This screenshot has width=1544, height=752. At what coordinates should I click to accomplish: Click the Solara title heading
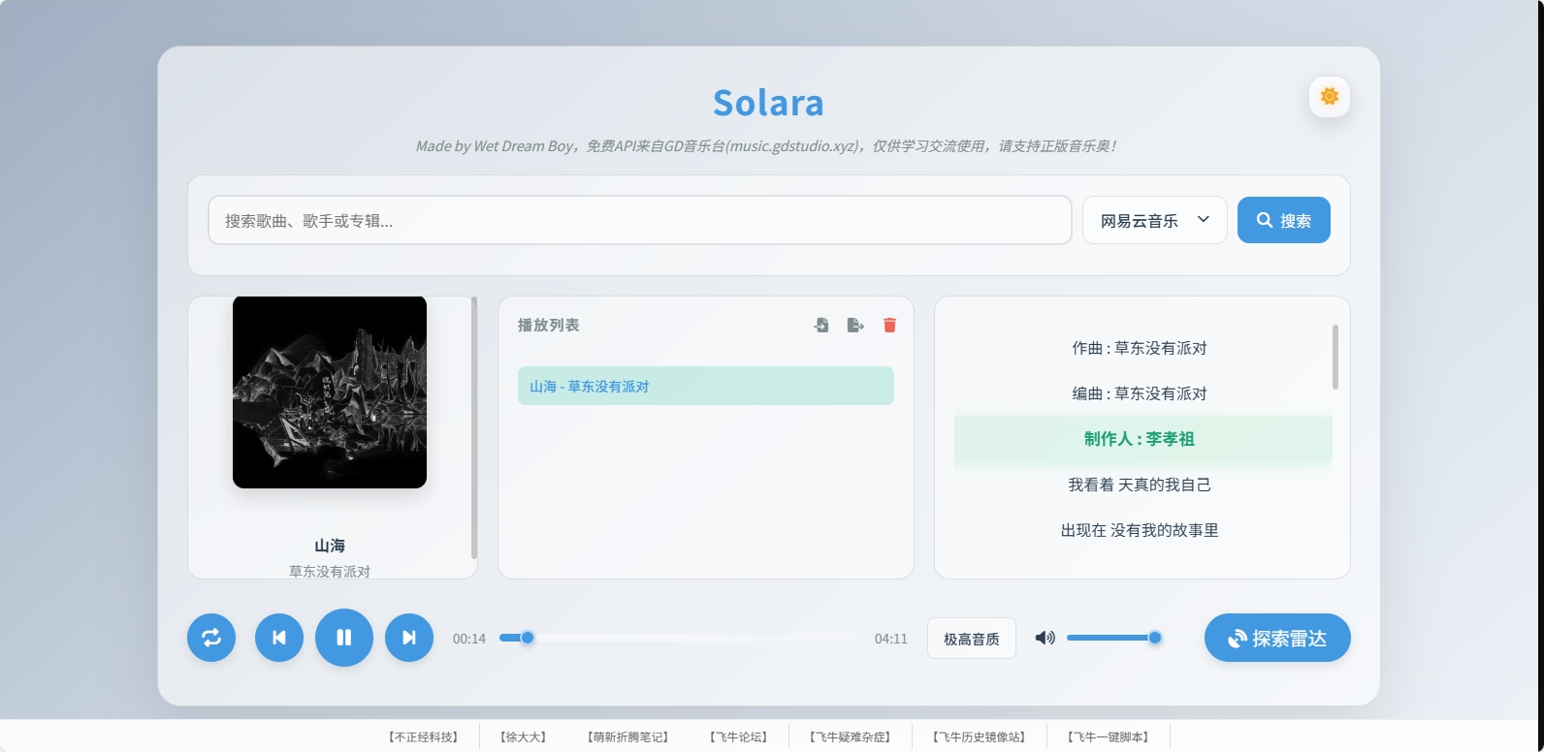(x=768, y=103)
